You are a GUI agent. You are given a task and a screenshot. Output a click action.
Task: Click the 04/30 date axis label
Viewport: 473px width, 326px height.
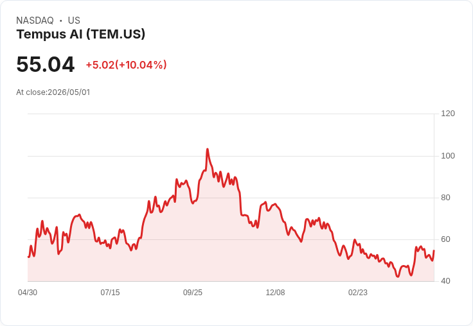[x=28, y=293]
